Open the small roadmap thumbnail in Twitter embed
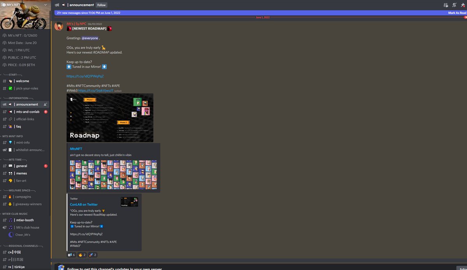This screenshot has height=270, width=467. (129, 202)
